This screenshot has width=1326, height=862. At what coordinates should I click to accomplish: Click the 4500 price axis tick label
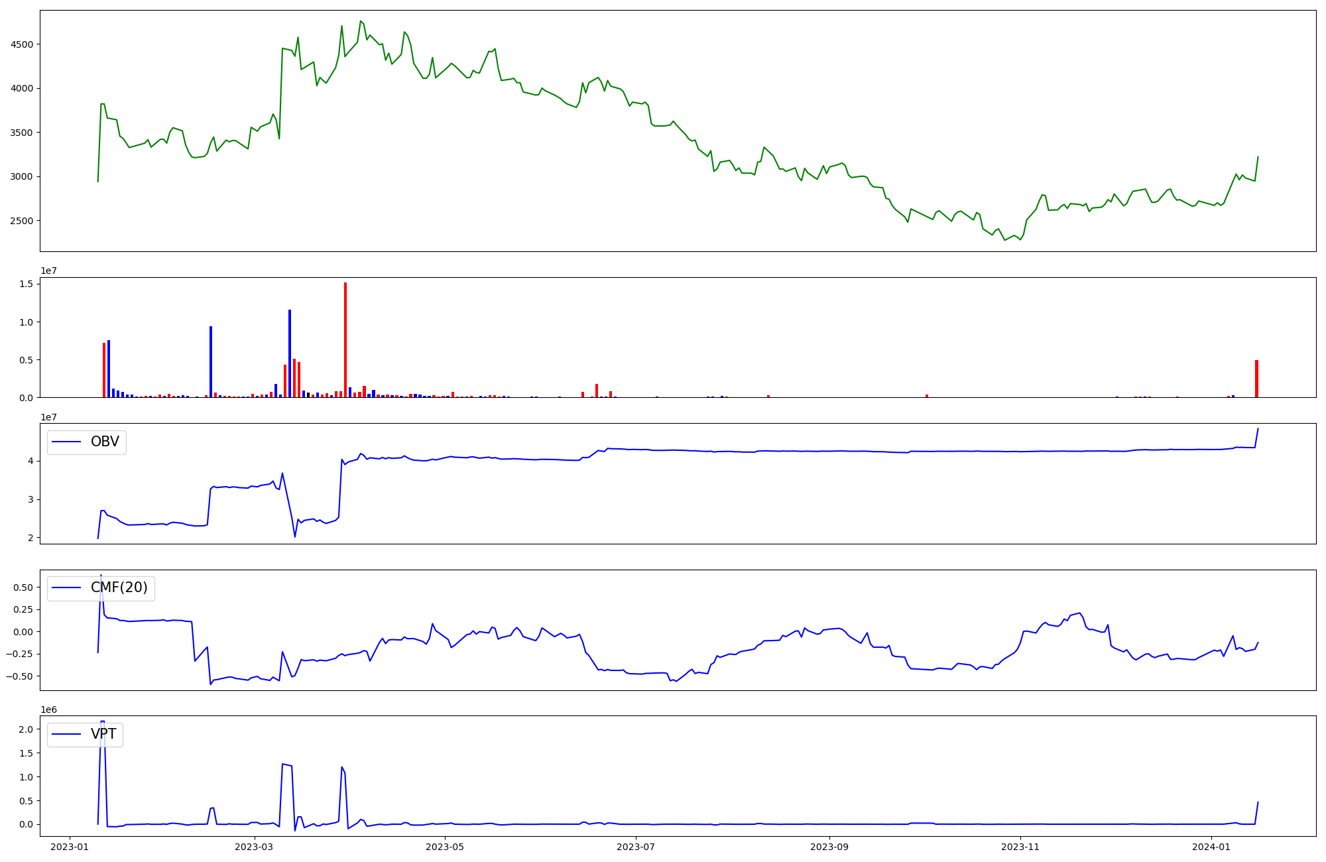pos(22,44)
